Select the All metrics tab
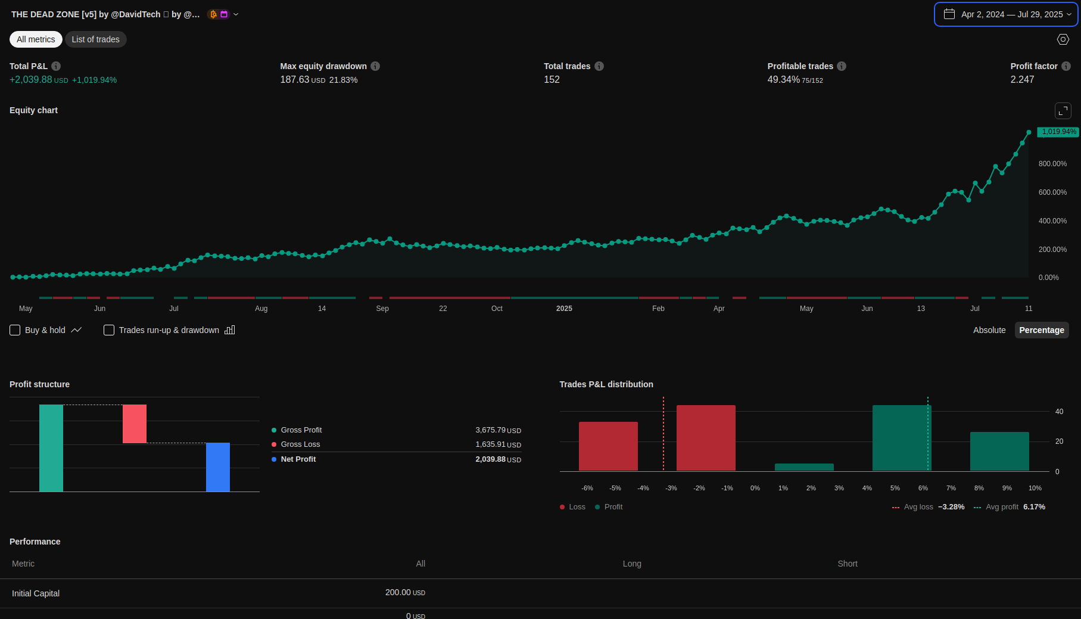Image resolution: width=1081 pixels, height=619 pixels. click(36, 39)
